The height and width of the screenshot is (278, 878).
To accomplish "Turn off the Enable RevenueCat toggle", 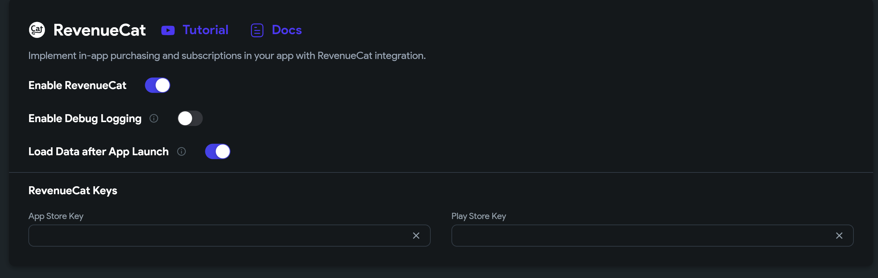I will [158, 85].
